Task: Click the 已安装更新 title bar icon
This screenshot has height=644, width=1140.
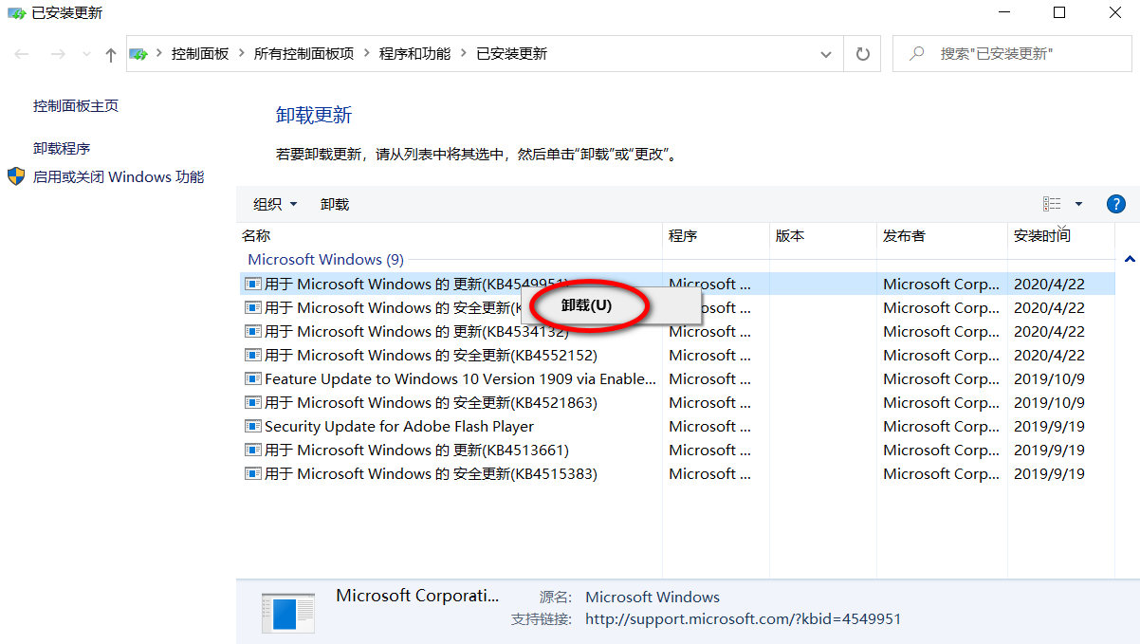Action: [16, 13]
